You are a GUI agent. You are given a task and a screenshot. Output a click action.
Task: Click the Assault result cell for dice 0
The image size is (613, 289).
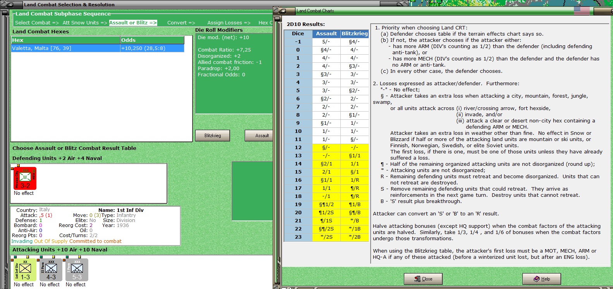click(x=326, y=50)
